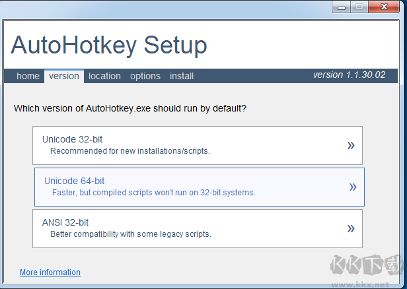Click the chevron arrow on Unicode 32-bit
407x289 pixels.
click(x=351, y=145)
